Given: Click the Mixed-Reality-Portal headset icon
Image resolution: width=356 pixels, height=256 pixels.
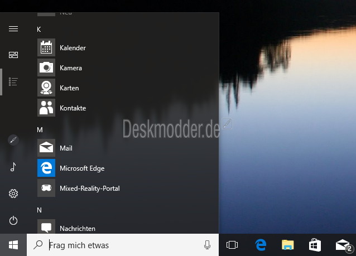Looking at the screenshot, I should 46,188.
